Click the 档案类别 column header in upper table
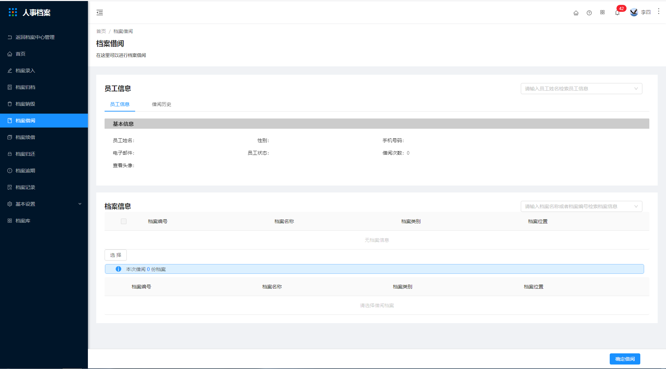The width and height of the screenshot is (666, 369). 411,221
